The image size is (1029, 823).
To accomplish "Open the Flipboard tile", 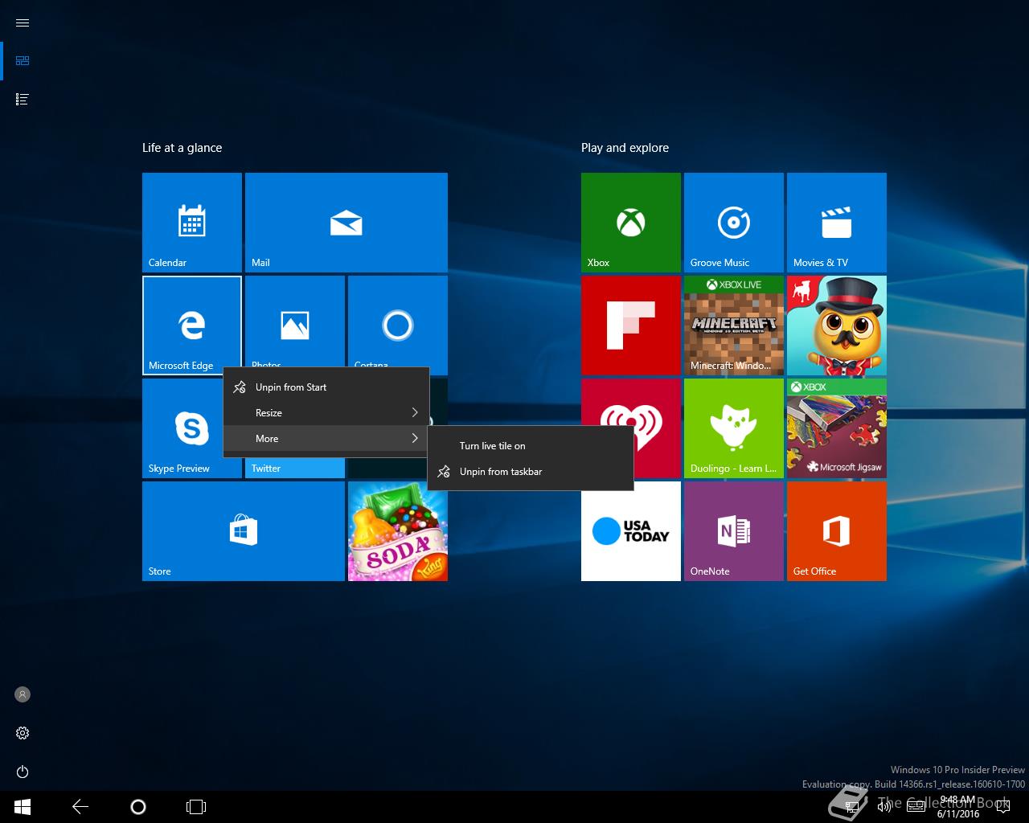I will [631, 326].
